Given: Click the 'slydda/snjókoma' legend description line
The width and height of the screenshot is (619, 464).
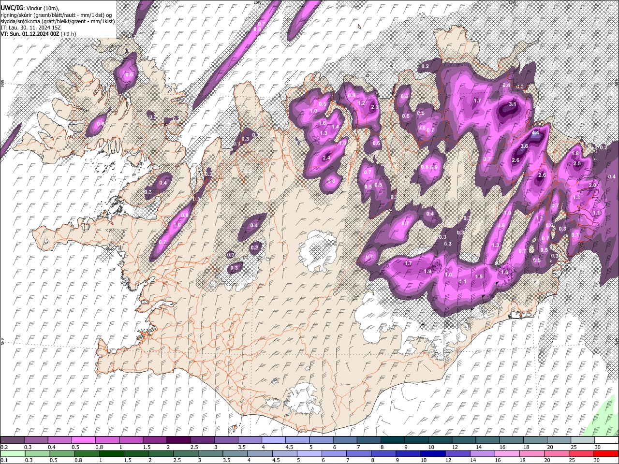Looking at the screenshot, I should (57, 21).
